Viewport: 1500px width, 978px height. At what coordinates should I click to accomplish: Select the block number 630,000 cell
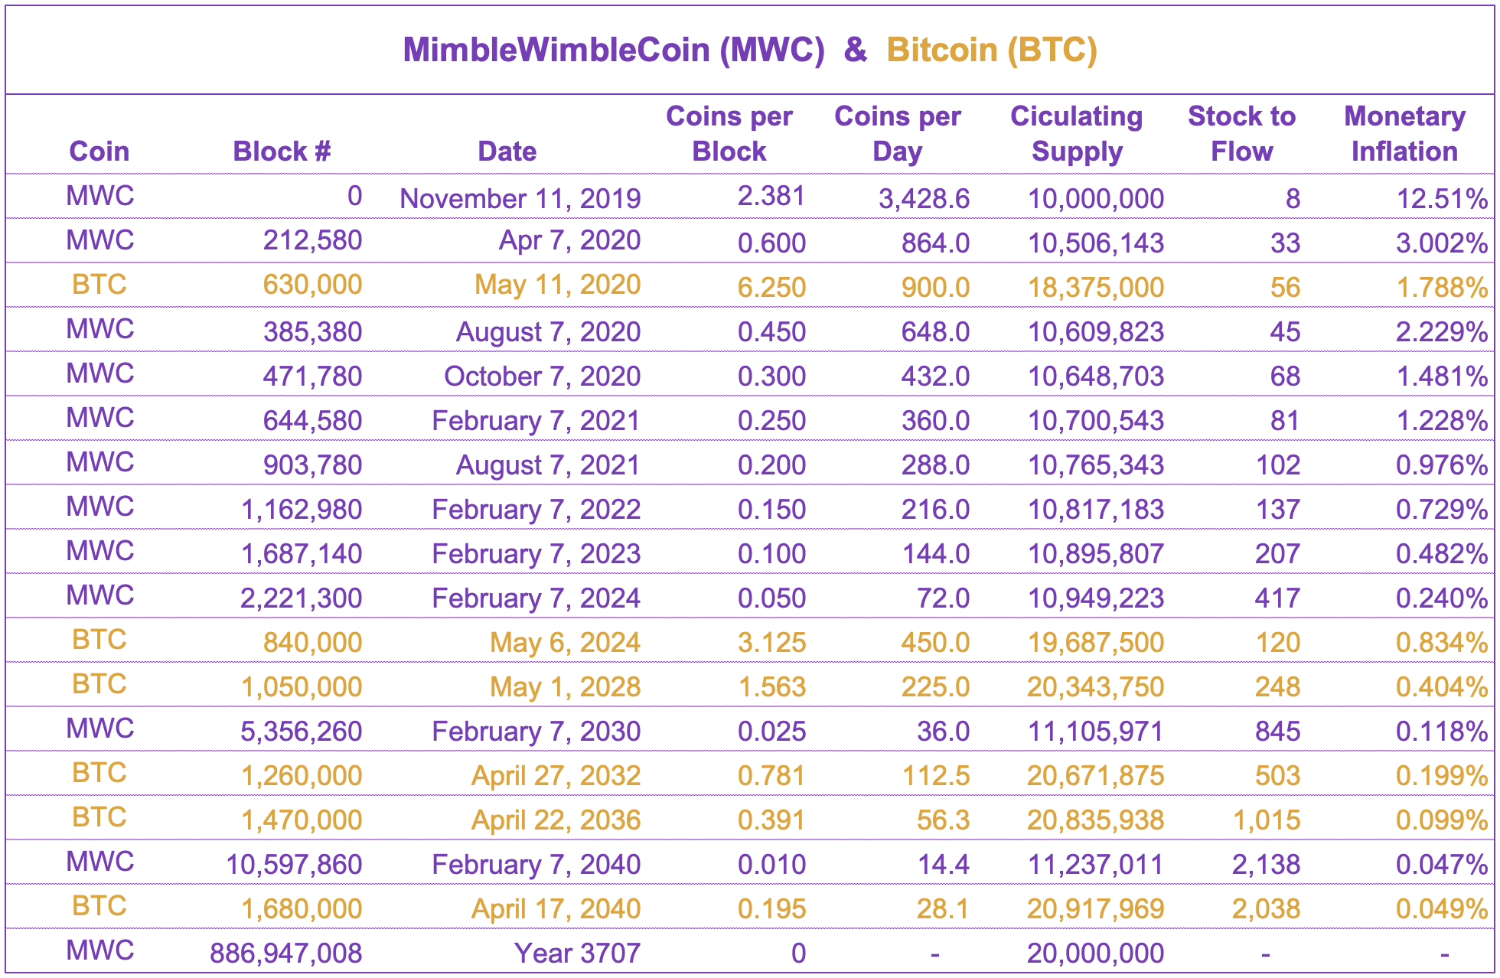(x=312, y=285)
